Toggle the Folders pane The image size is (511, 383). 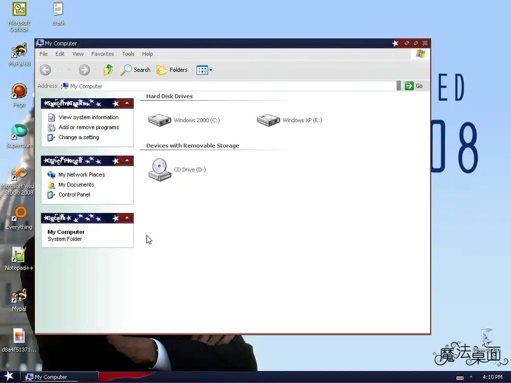click(172, 70)
